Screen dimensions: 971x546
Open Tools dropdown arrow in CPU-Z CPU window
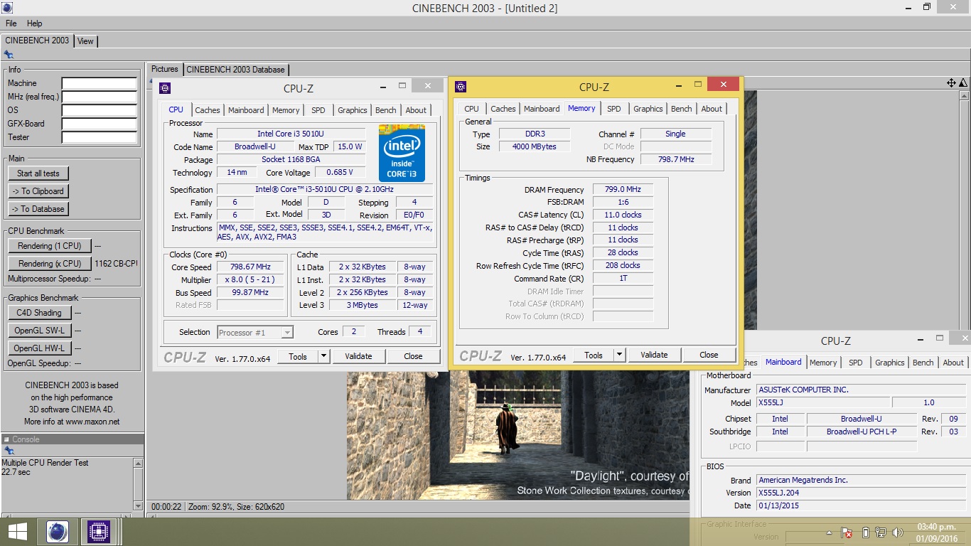[323, 356]
